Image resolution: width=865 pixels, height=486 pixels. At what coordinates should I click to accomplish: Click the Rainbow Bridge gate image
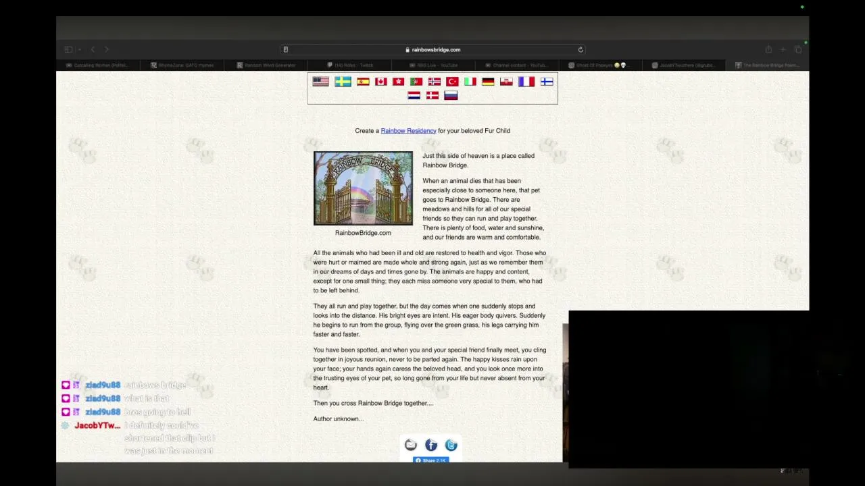coord(363,188)
